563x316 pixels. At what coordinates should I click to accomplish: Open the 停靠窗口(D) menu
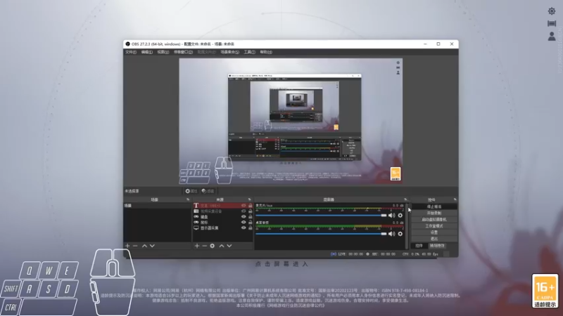pyautogui.click(x=183, y=52)
